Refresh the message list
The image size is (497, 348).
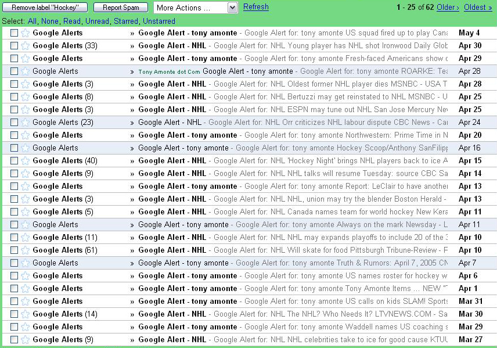pyautogui.click(x=256, y=6)
